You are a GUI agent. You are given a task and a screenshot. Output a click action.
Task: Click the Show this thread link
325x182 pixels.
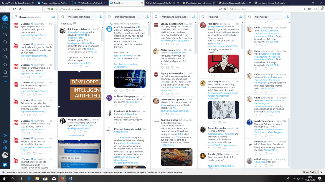point(76,135)
